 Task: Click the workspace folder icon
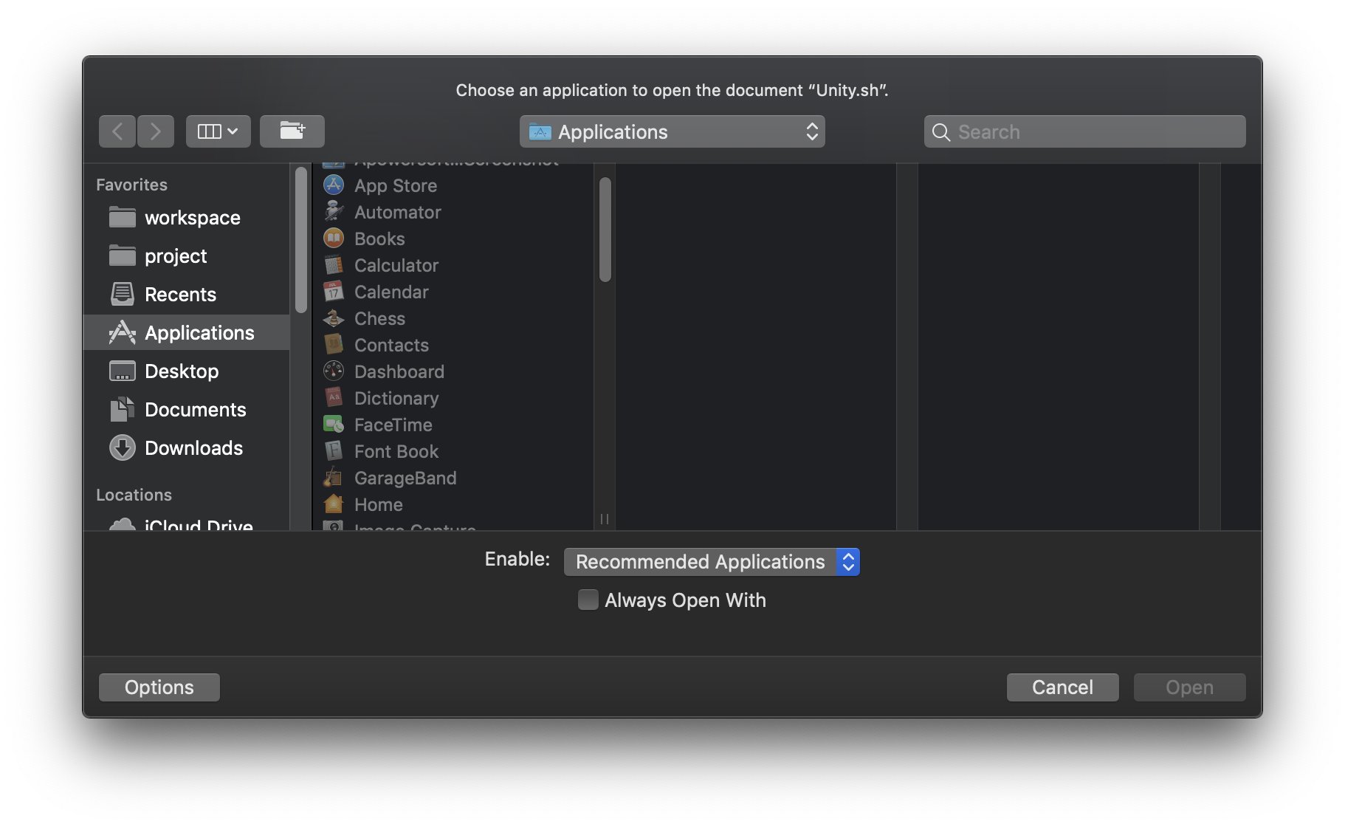pos(123,217)
